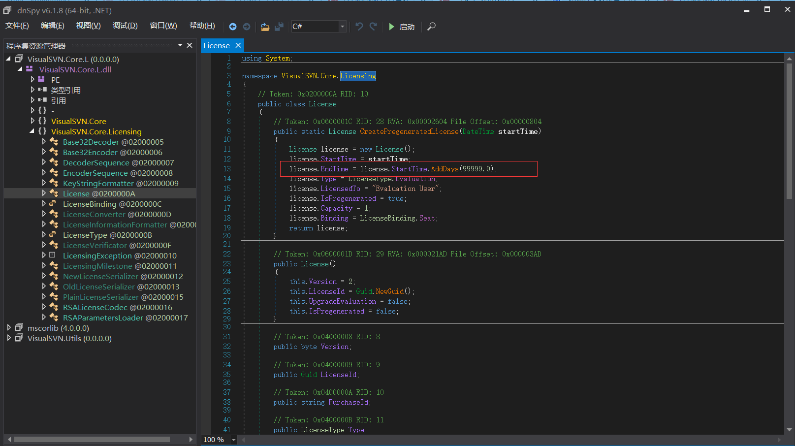Collapse the VisualSVN.Core.Licensing namespace node
Image resolution: width=795 pixels, height=446 pixels.
coord(32,131)
